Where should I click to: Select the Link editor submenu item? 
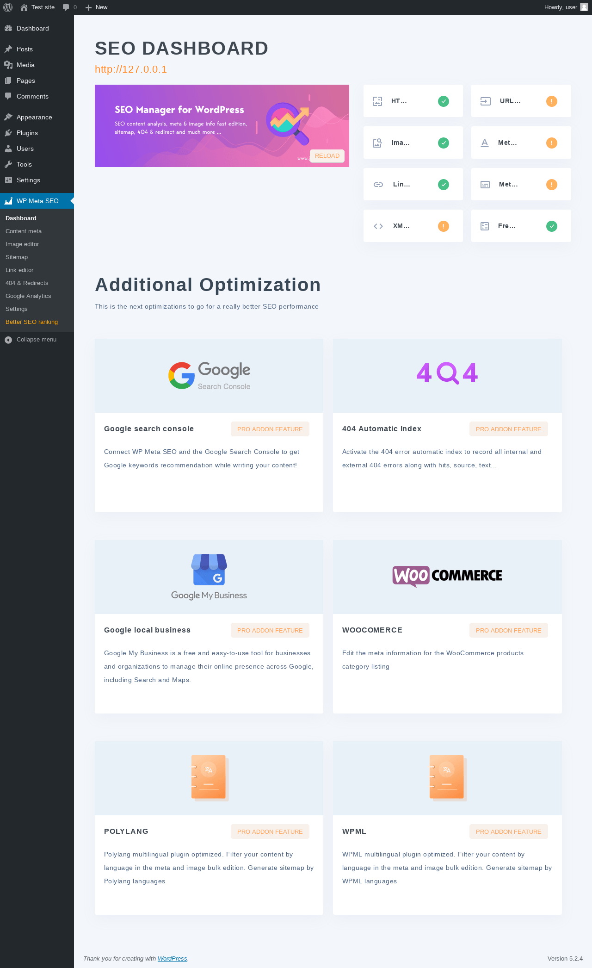coord(19,270)
